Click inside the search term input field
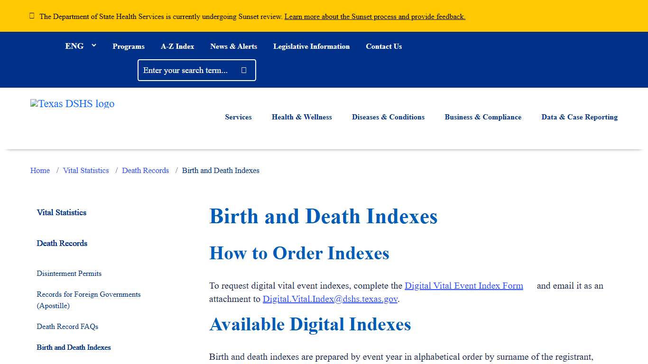Image resolution: width=648 pixels, height=364 pixels. tap(190, 70)
